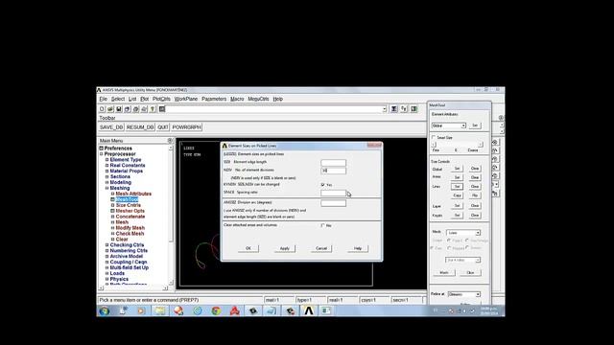
Task: Enable Smart Size checkbox in MeshTool
Action: tap(434, 138)
